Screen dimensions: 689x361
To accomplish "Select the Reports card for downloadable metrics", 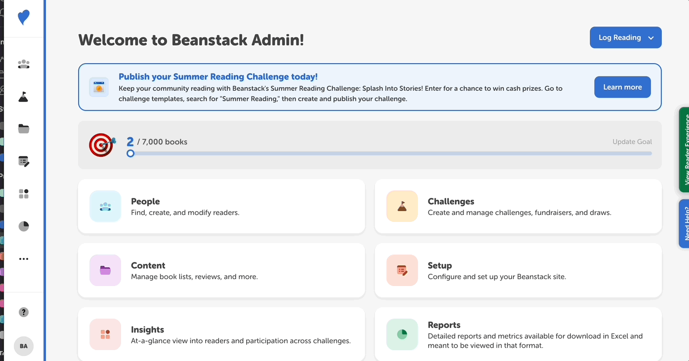I will coord(517,334).
